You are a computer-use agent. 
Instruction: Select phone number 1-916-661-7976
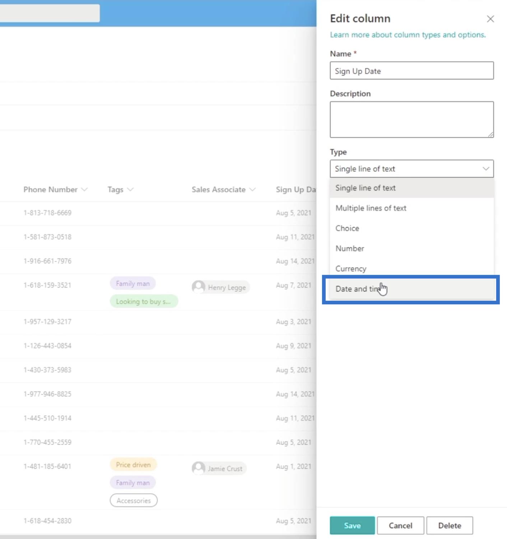click(x=47, y=261)
